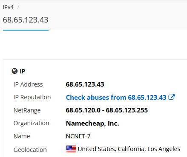Click the blue underline below the title

click(x=26, y=30)
